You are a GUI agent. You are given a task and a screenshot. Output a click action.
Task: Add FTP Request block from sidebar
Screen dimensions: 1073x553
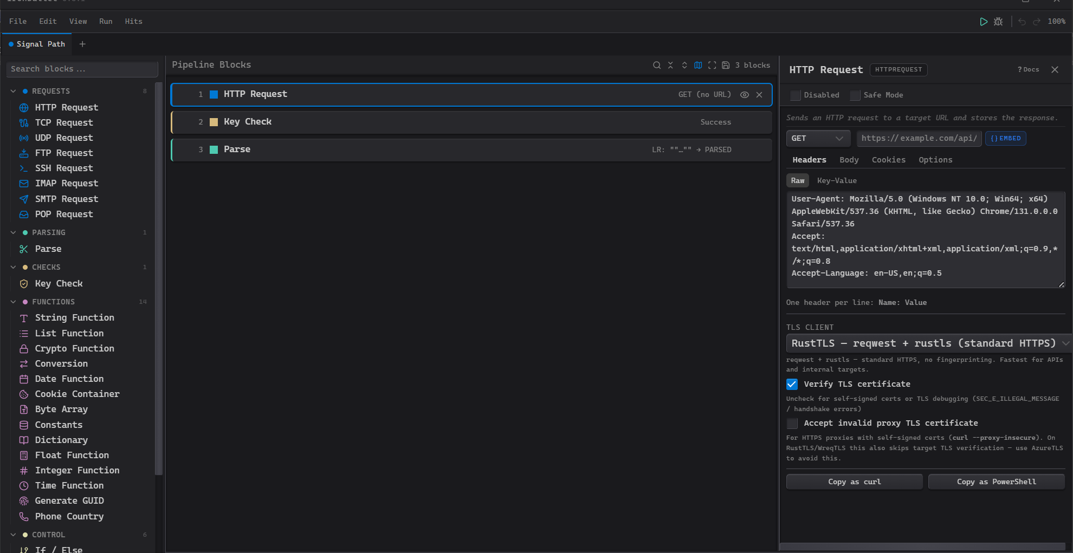[x=63, y=153]
